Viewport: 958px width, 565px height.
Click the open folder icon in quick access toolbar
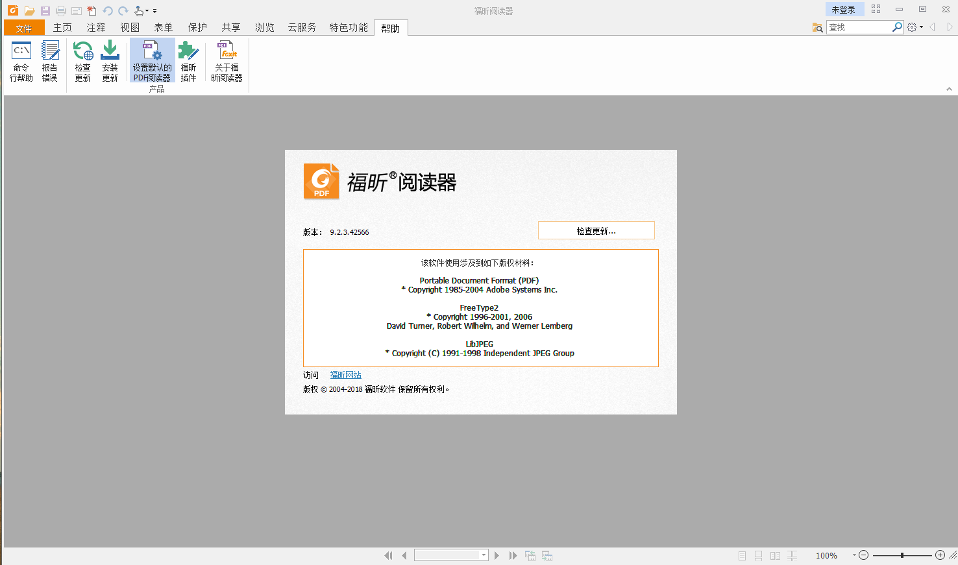click(29, 10)
